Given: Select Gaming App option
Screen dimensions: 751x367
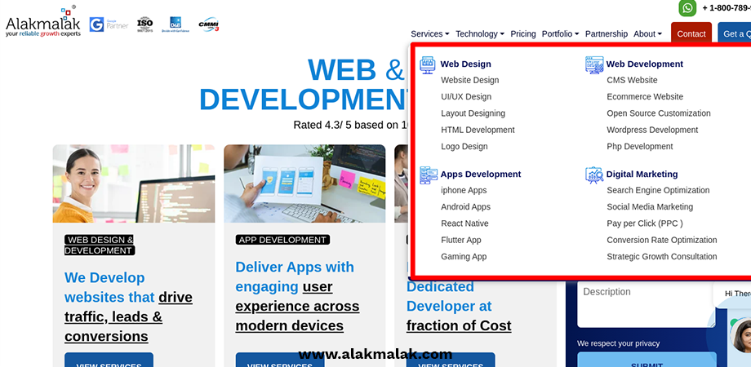Looking at the screenshot, I should coord(464,256).
